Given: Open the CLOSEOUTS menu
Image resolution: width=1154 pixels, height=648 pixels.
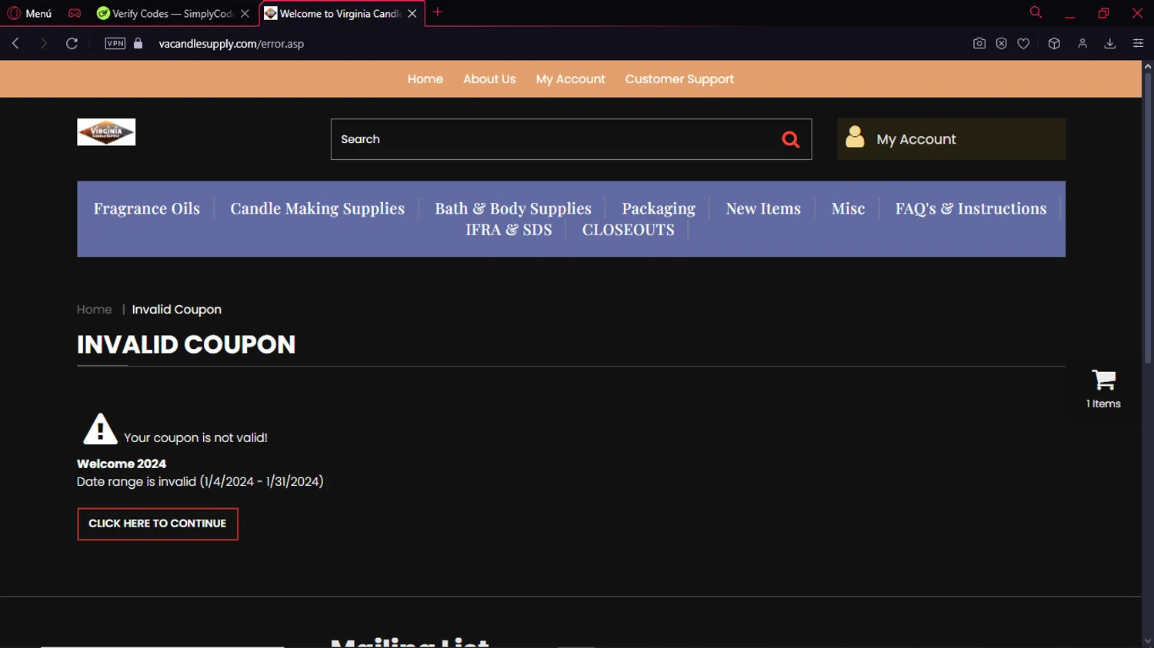Looking at the screenshot, I should [628, 230].
